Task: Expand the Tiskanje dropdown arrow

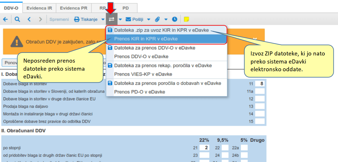Action: [103, 20]
